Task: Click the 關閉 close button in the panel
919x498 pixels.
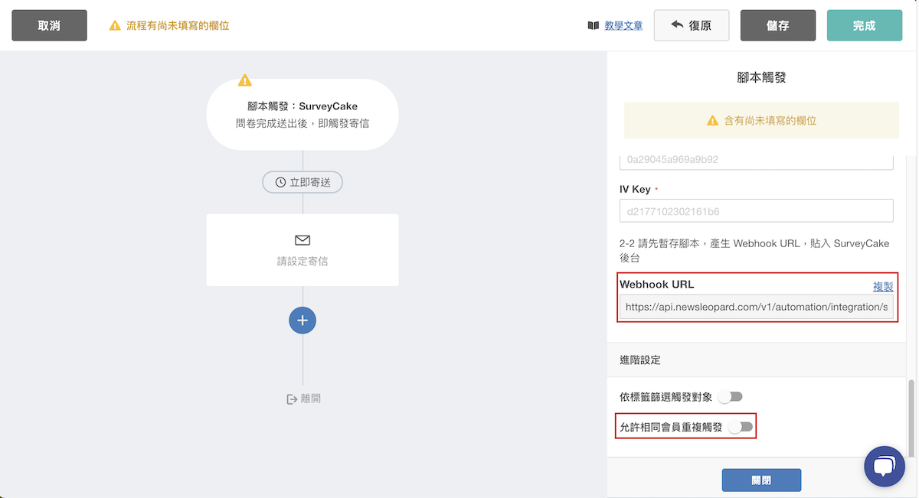Action: click(x=761, y=480)
